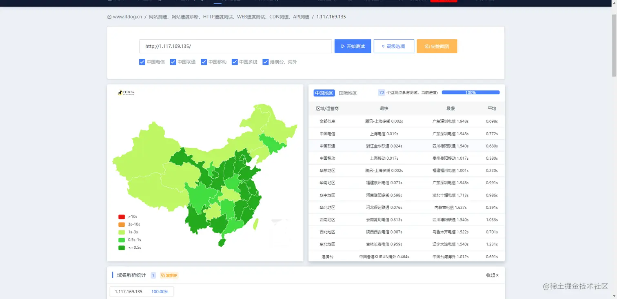Click the red >10s legend swatch
The width and height of the screenshot is (617, 299).
122,216
